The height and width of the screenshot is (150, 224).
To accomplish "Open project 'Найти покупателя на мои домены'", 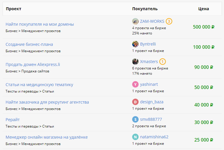I will [x=40, y=24].
